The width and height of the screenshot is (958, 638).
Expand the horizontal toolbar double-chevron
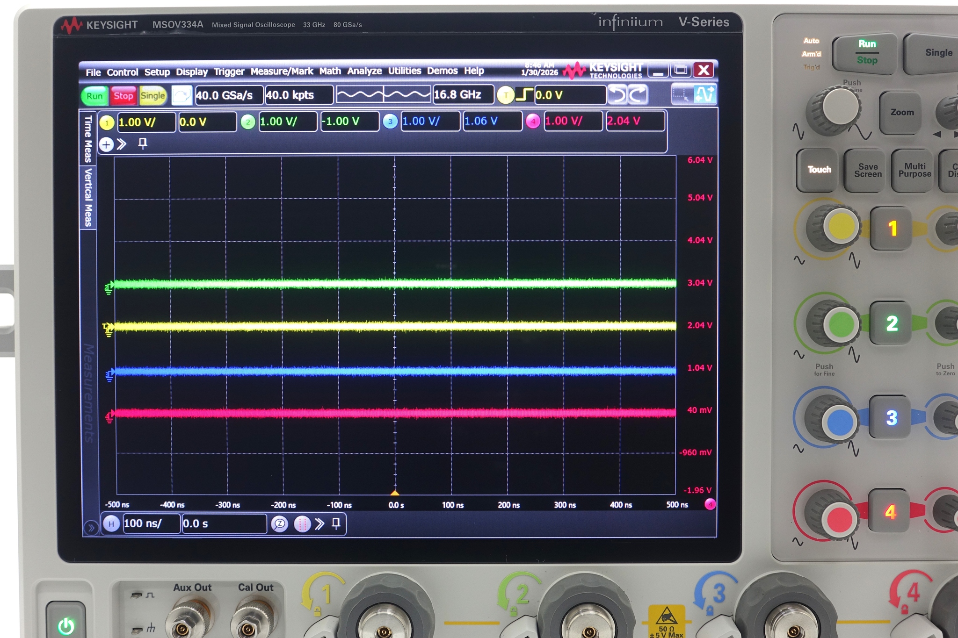tap(319, 524)
